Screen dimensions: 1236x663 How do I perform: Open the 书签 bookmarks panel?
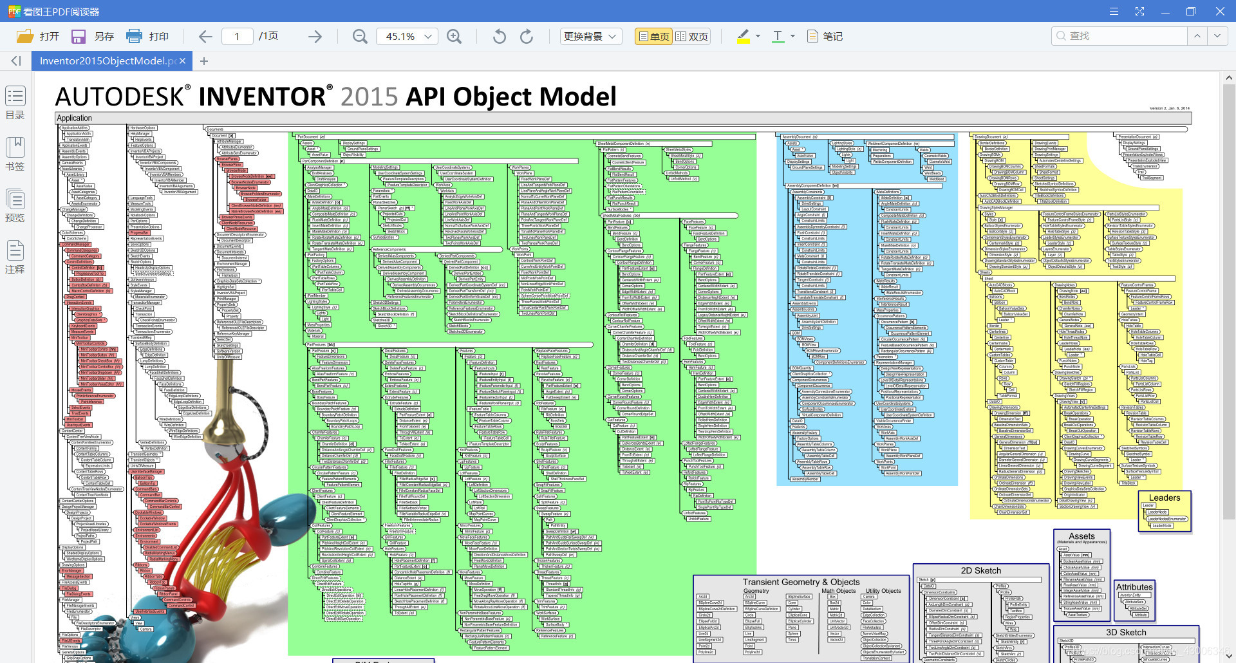15,154
